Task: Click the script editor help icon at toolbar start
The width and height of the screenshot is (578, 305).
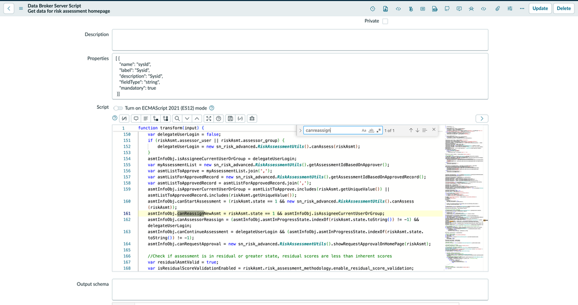Action: pos(115,118)
